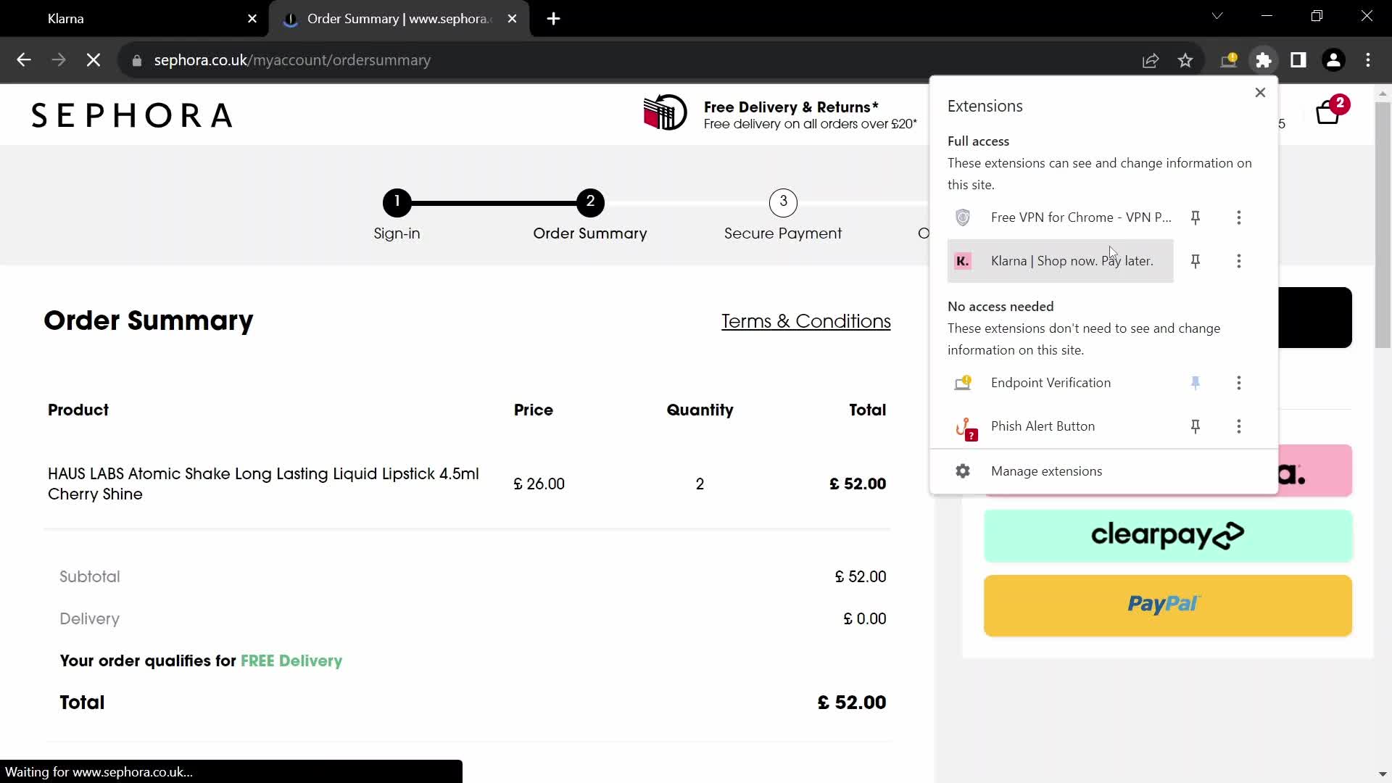Pin the Free VPN for Chrome extension
1392x783 pixels.
pyautogui.click(x=1196, y=217)
